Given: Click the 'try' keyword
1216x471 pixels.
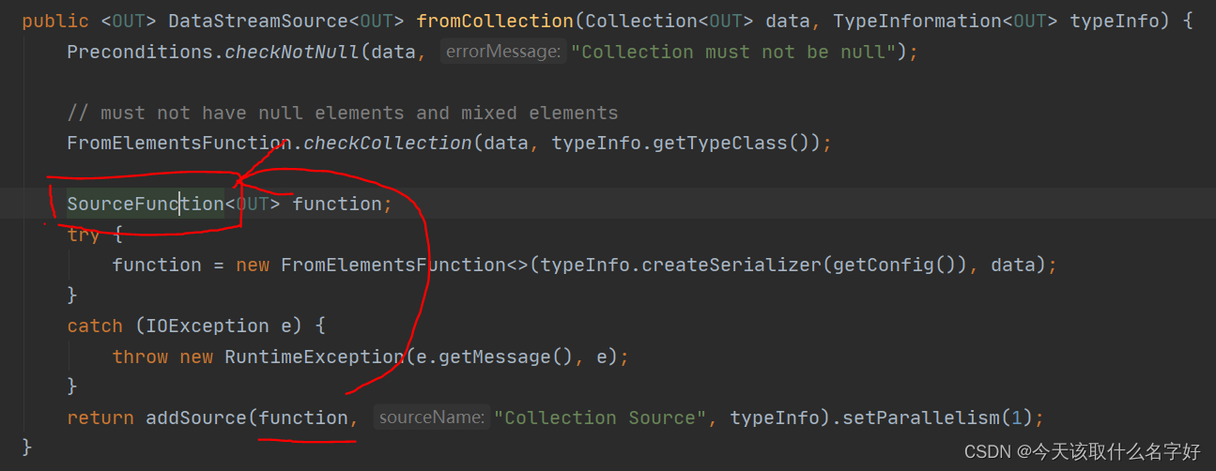Looking at the screenshot, I should [x=84, y=235].
